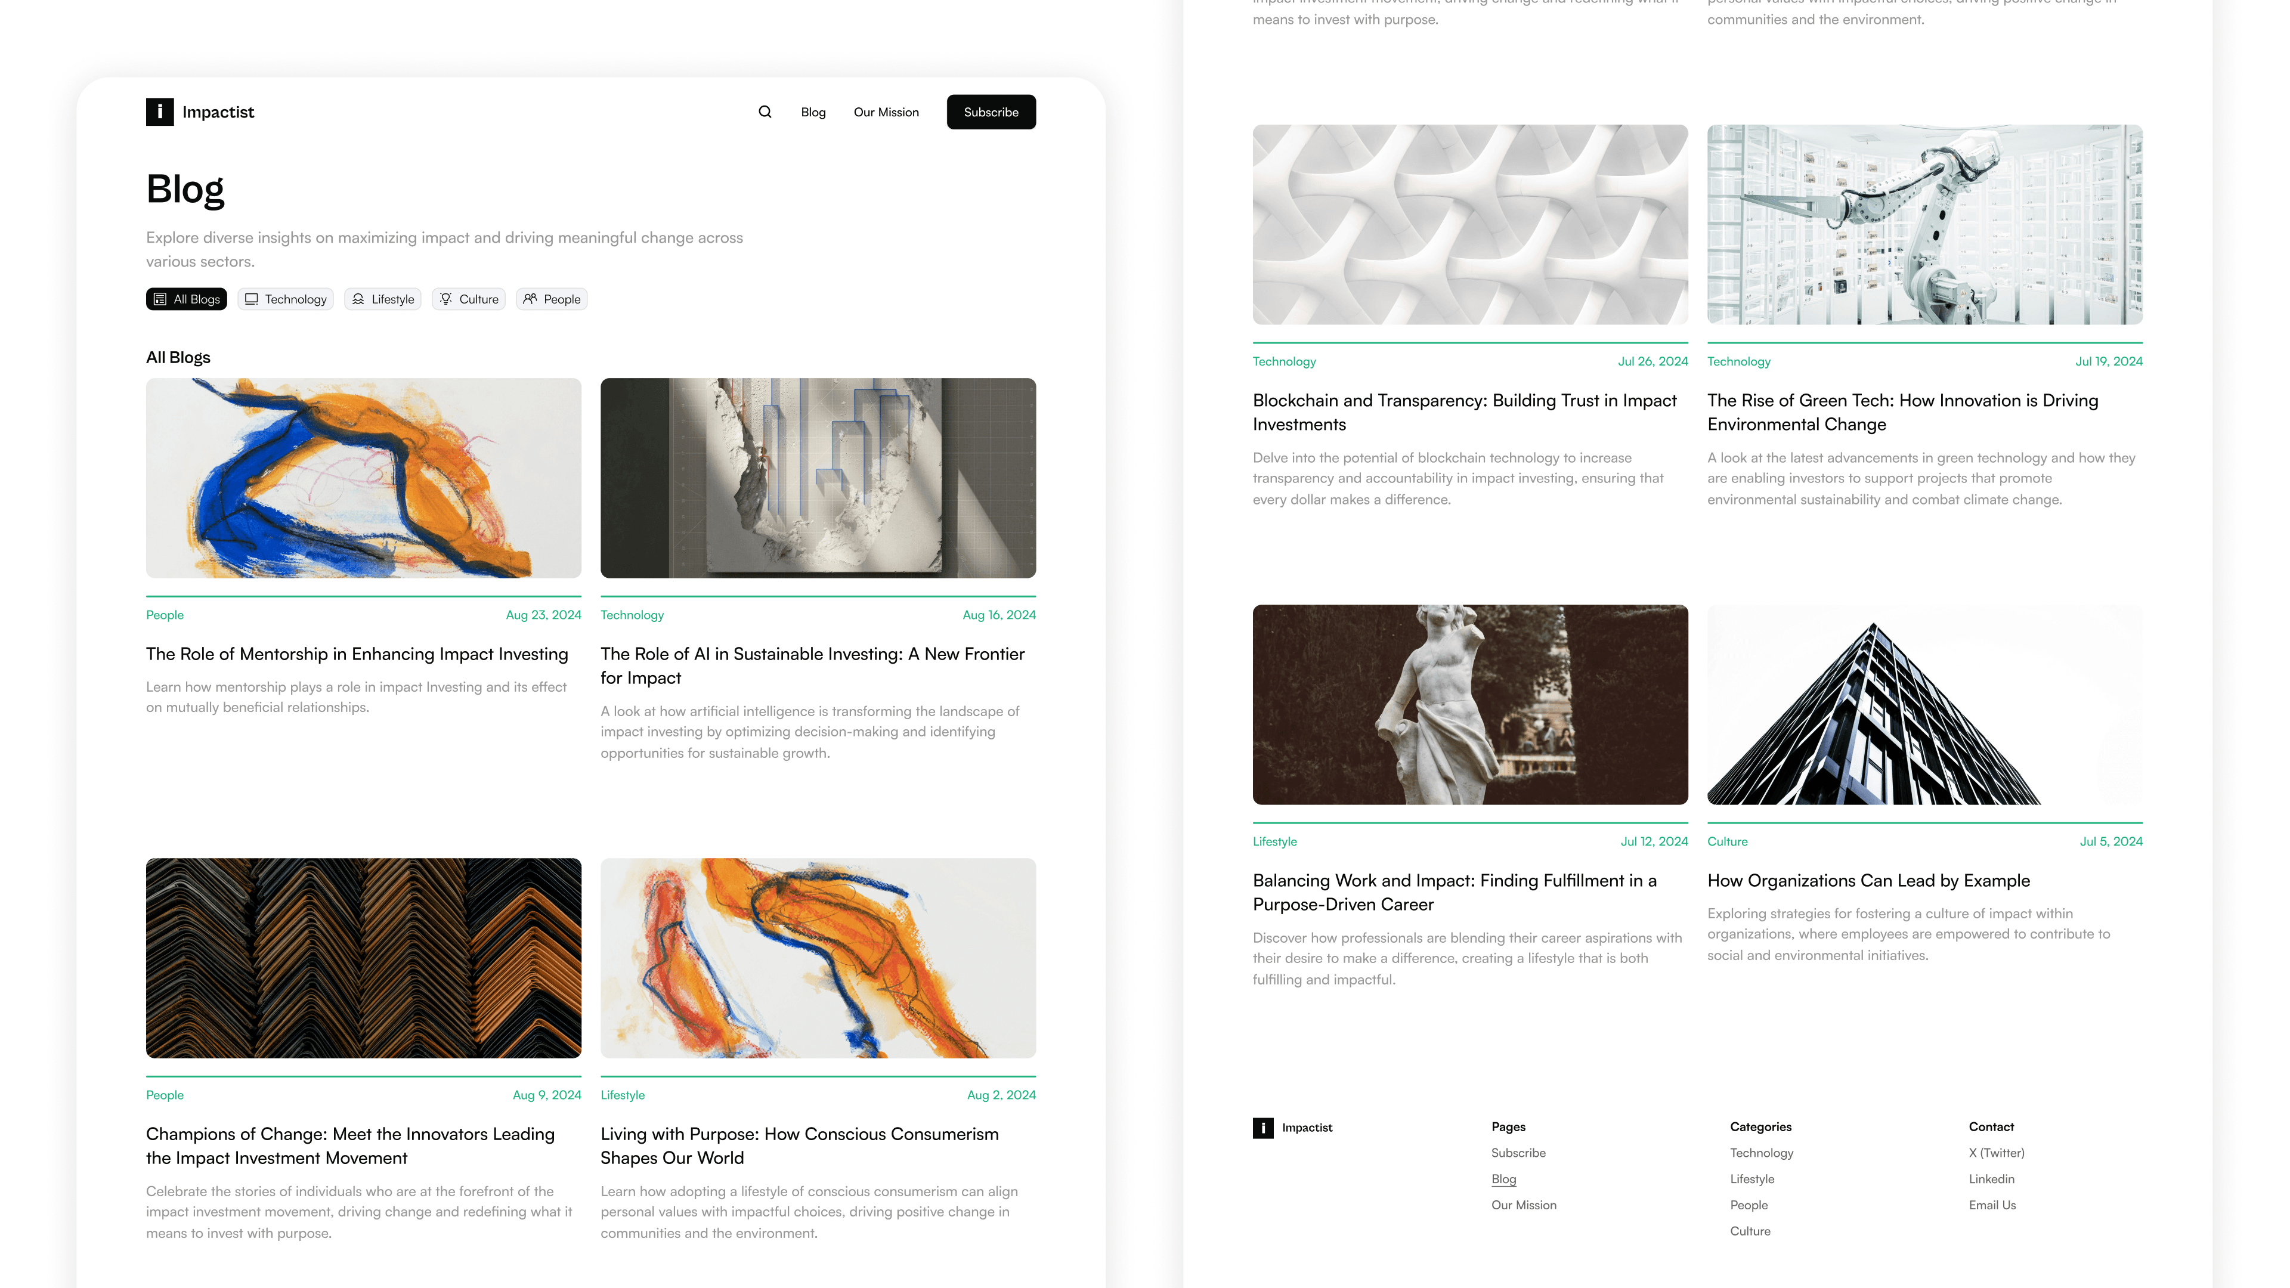Image resolution: width=2290 pixels, height=1288 pixels.
Task: Open the stacked metal angles thumbnail
Action: [x=364, y=958]
